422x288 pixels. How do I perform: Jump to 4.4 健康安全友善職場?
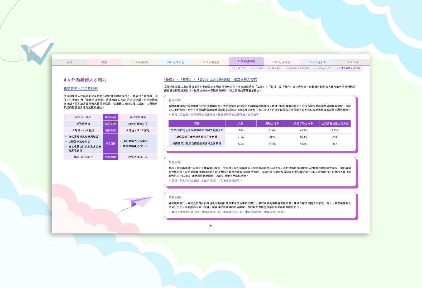point(298,68)
